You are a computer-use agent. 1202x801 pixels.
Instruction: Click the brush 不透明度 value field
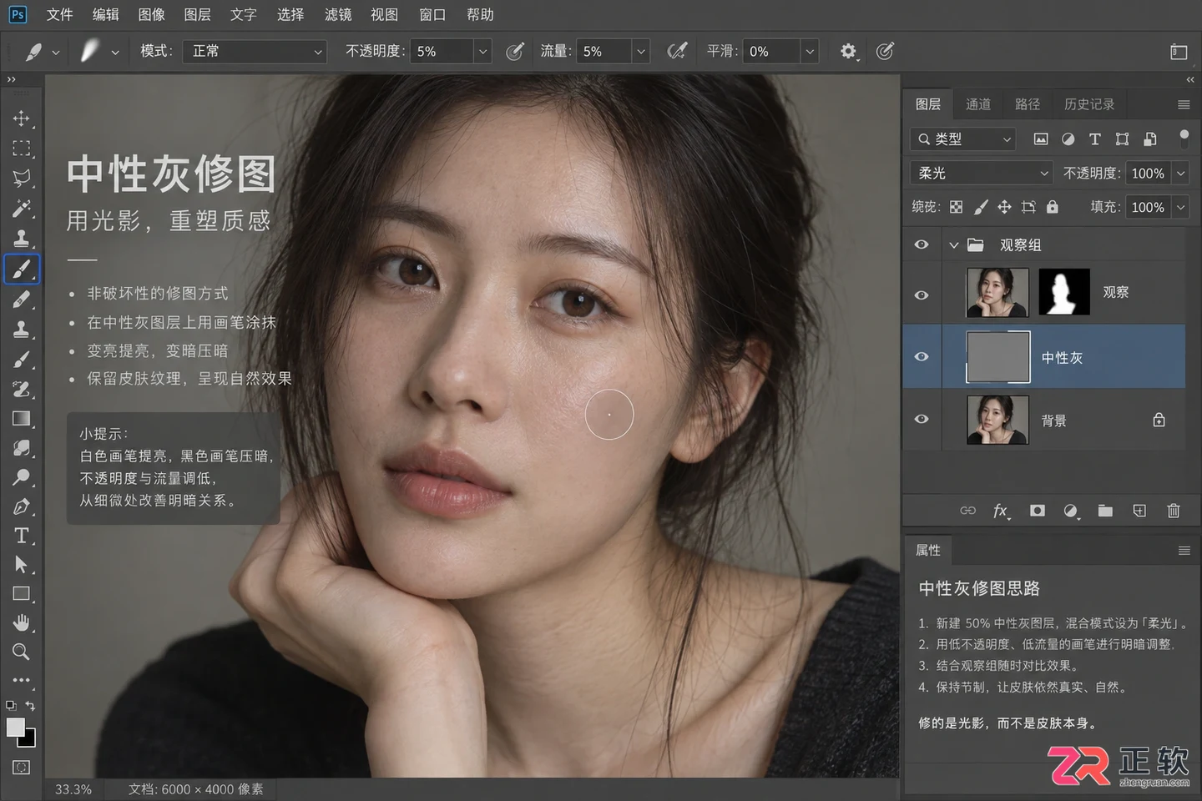point(443,51)
